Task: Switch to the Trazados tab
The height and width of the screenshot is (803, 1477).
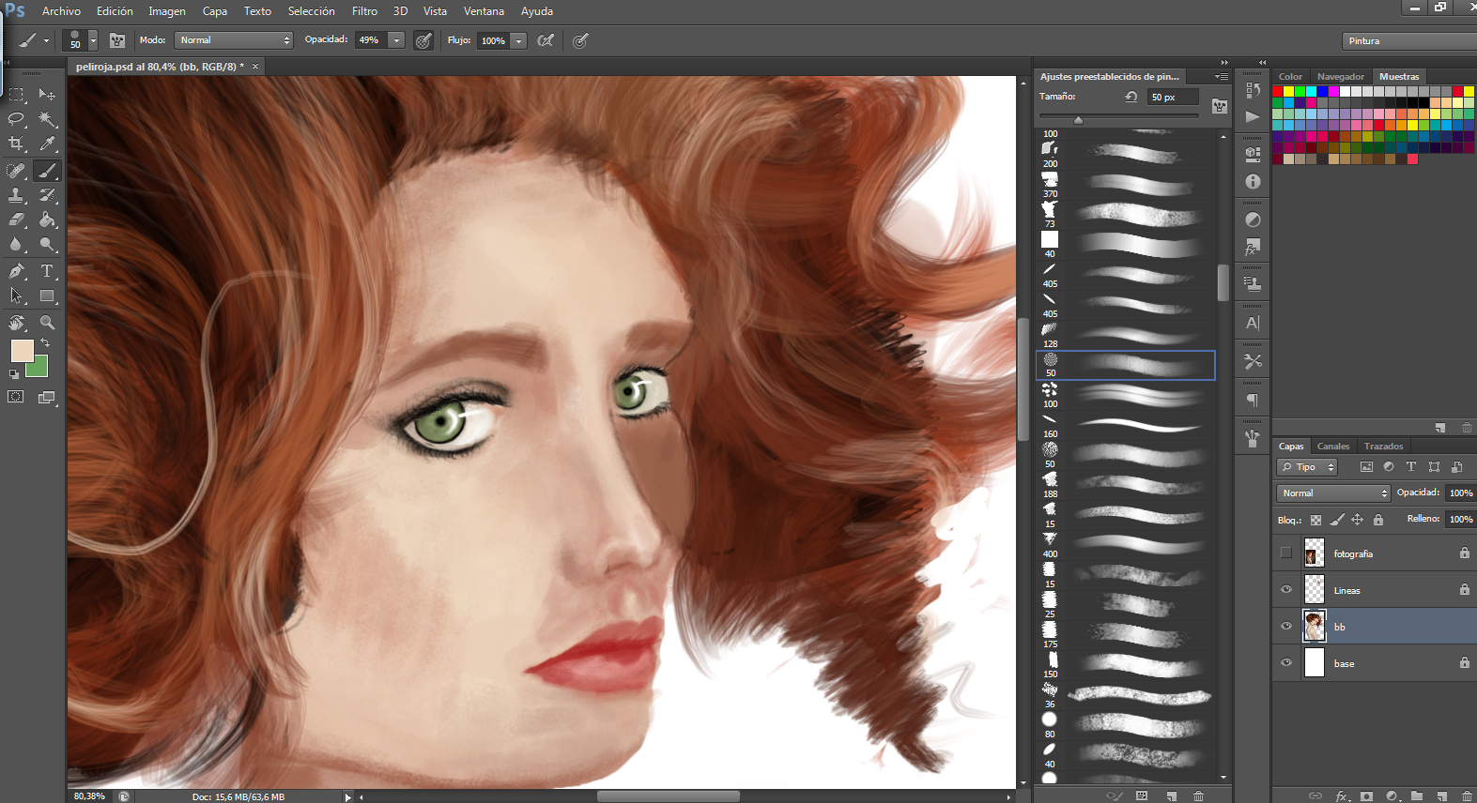Action: point(1383,446)
